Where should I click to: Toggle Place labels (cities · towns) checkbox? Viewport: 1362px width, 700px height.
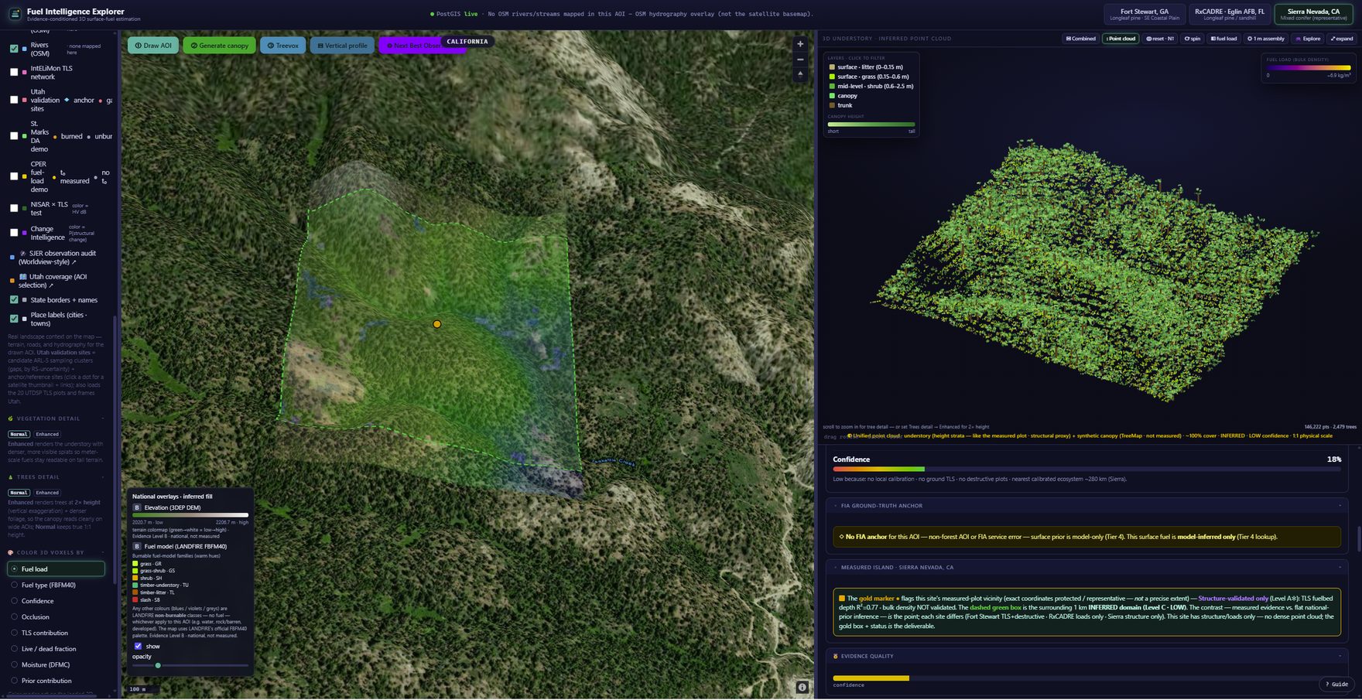click(14, 319)
